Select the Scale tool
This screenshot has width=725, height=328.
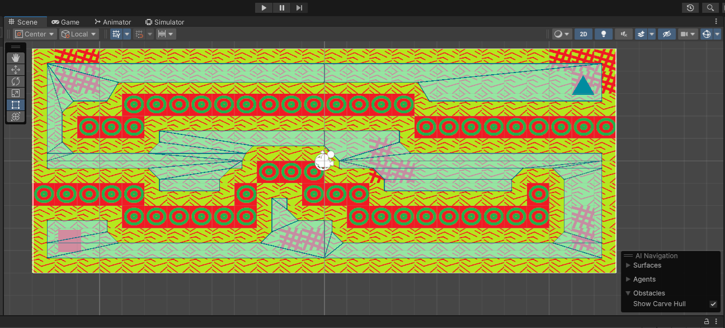[16, 93]
